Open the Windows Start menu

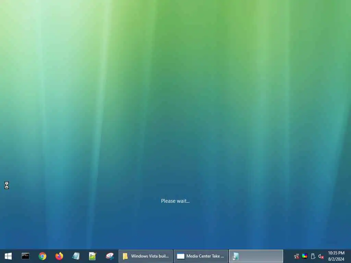click(8, 256)
